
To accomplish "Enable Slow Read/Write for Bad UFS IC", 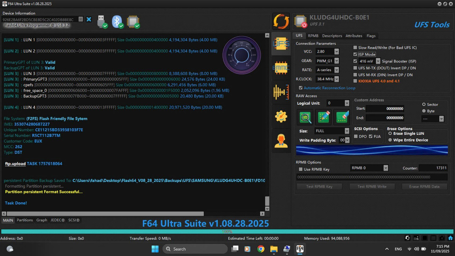I will (355, 47).
